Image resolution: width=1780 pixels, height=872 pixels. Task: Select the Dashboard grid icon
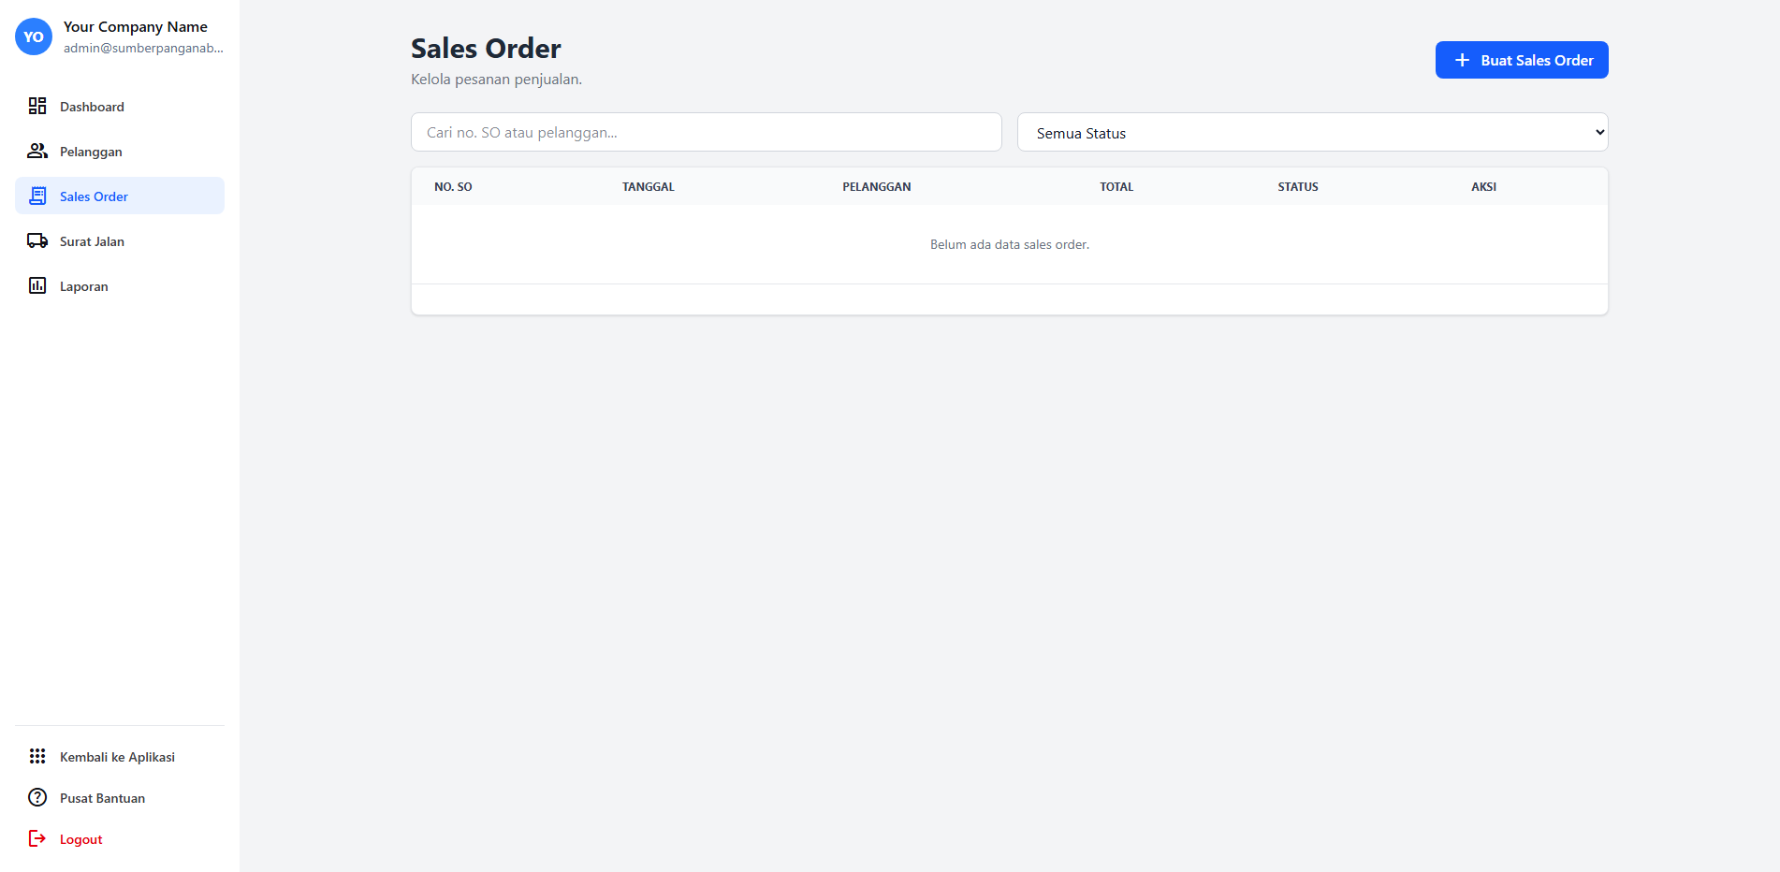tap(37, 106)
